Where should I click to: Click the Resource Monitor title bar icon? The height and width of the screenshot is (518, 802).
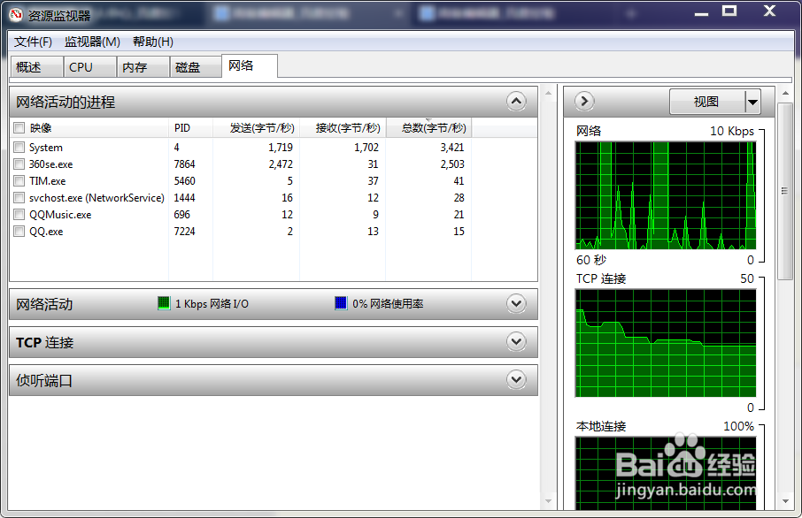point(15,15)
